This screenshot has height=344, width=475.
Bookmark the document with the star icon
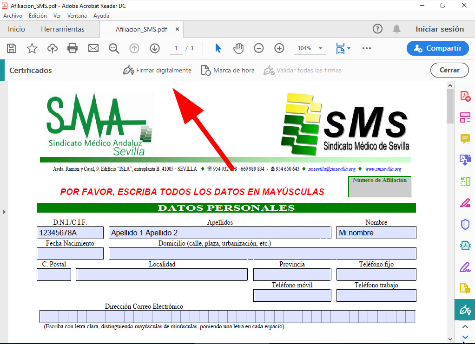point(32,48)
